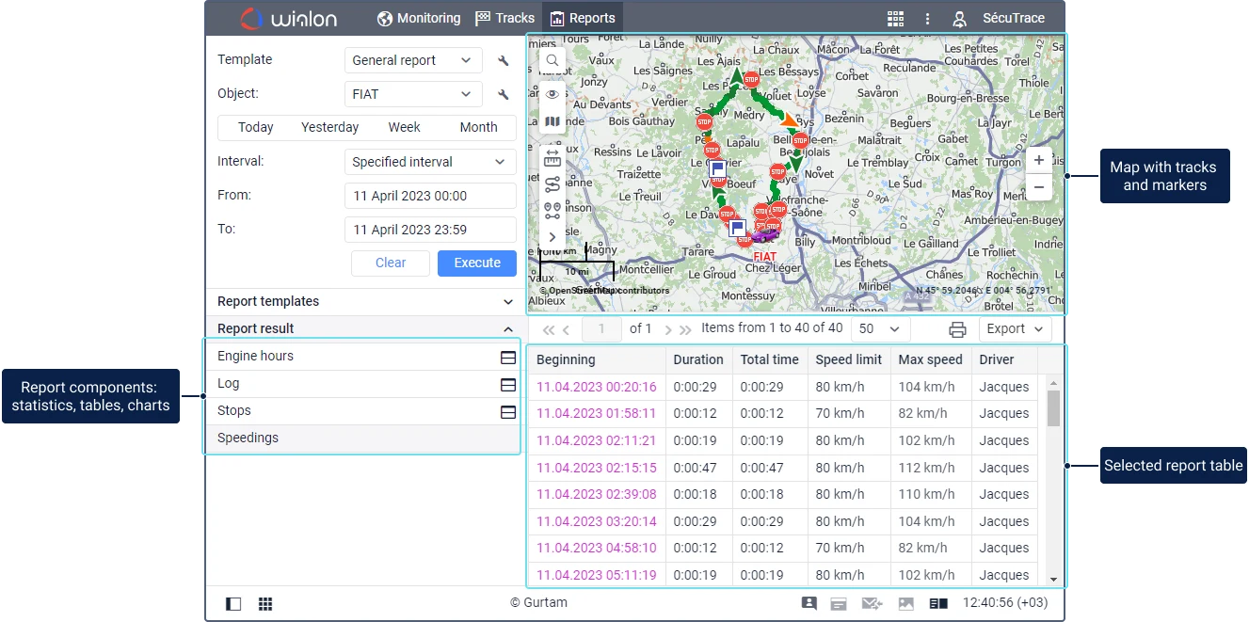Switch to the Tracks tab
This screenshot has width=1249, height=622.
click(x=505, y=18)
